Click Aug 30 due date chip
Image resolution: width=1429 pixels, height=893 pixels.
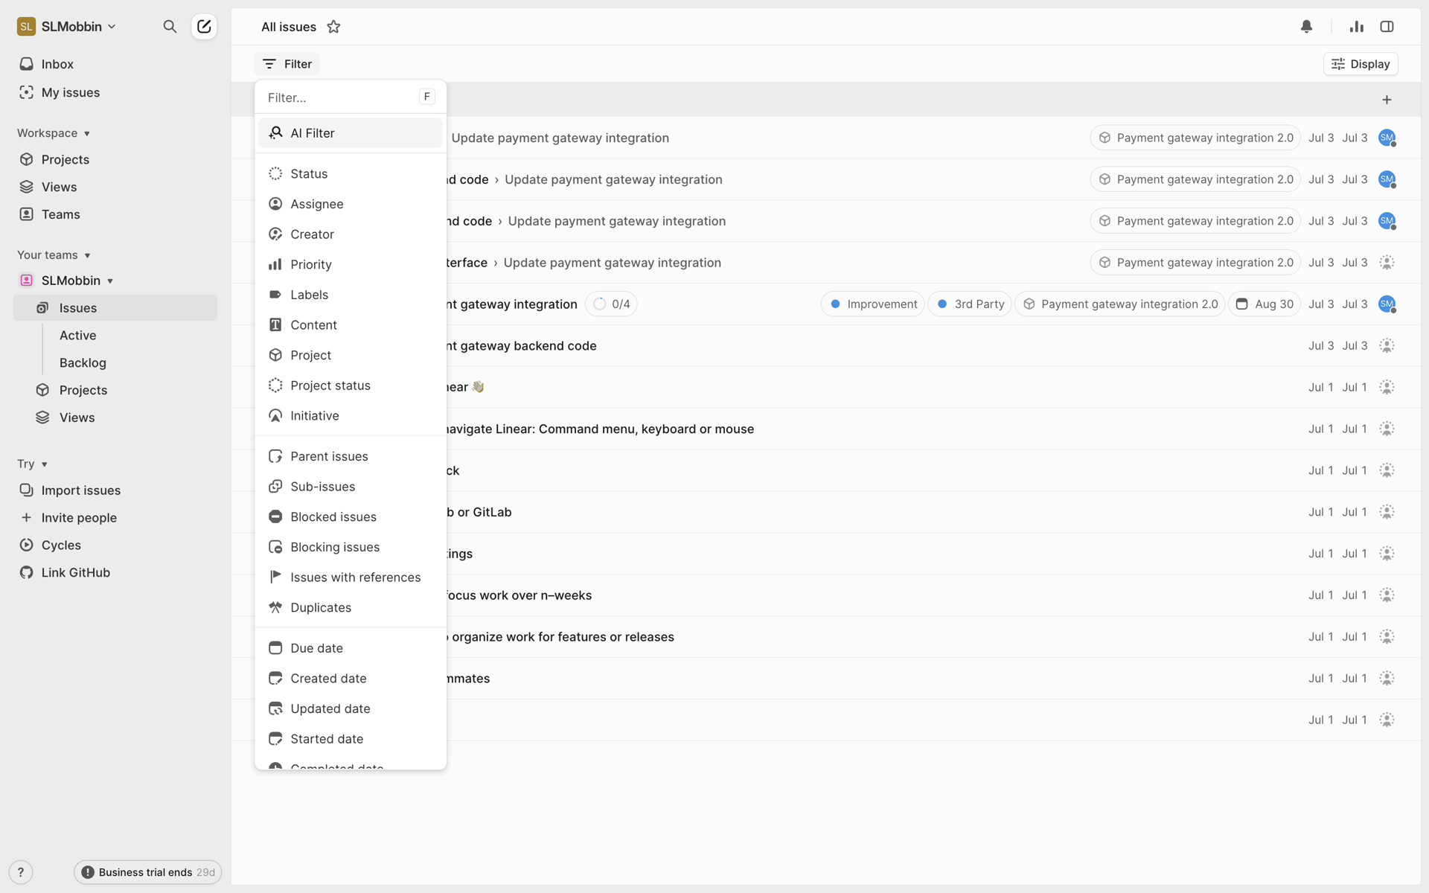pos(1264,304)
